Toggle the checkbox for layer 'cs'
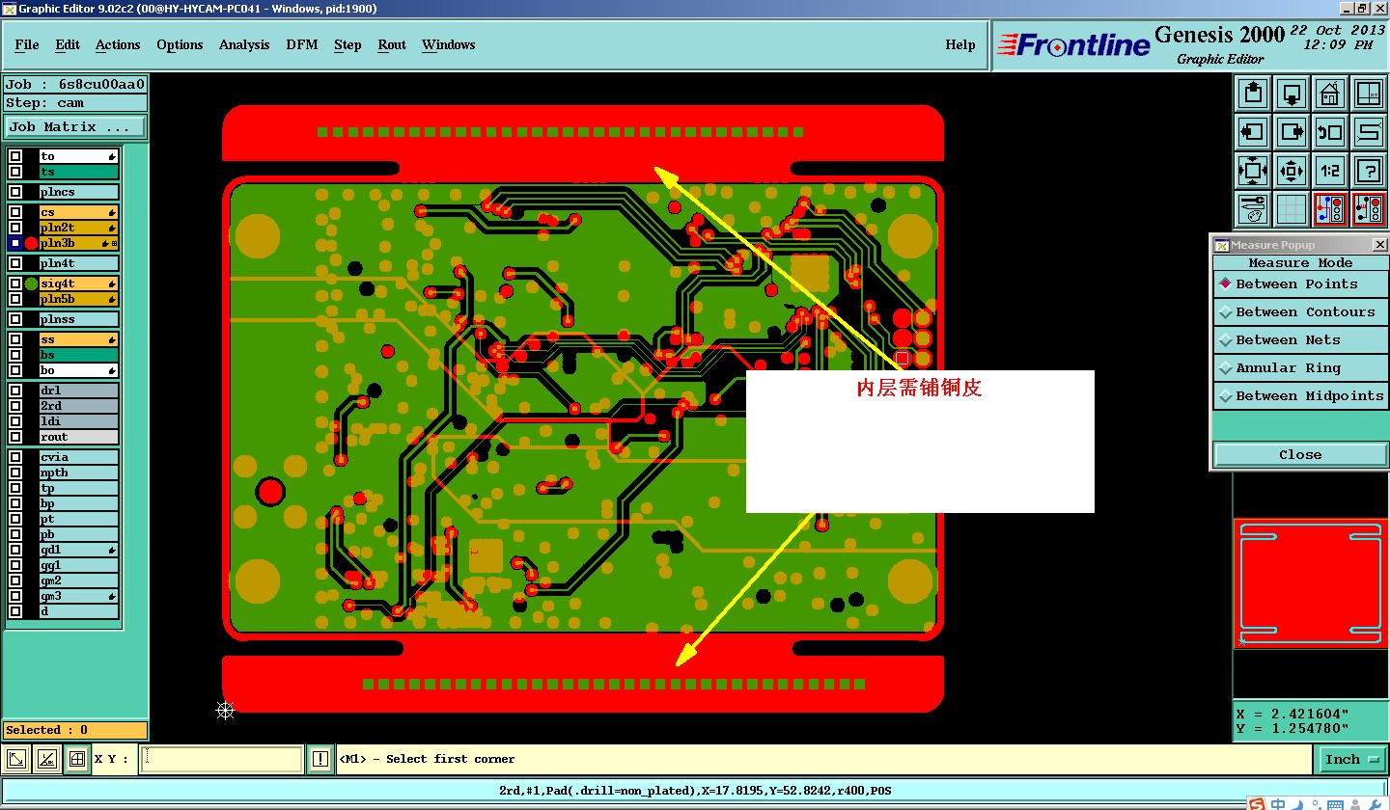 (x=15, y=212)
